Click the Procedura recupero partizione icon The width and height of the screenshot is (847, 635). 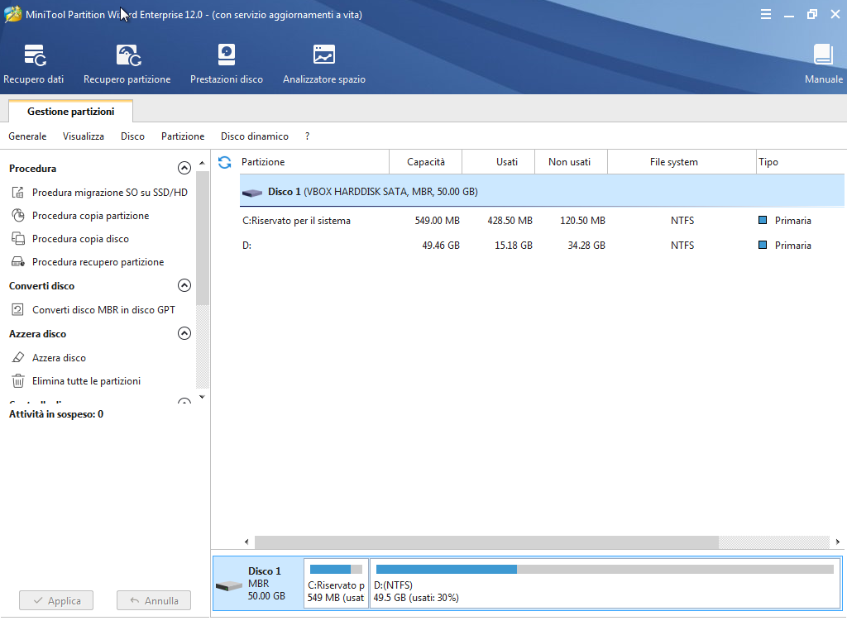click(x=18, y=262)
